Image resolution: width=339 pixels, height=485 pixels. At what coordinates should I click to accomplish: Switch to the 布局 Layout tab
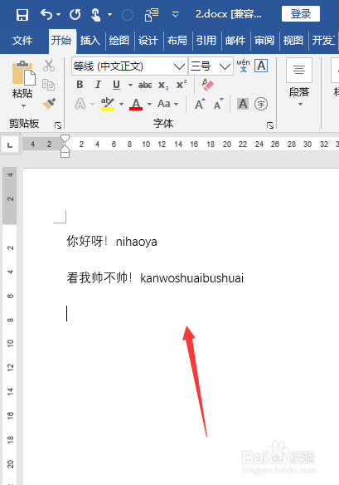(x=177, y=40)
